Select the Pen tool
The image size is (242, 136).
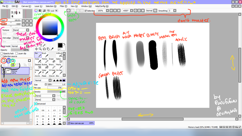pyautogui.click(x=38, y=55)
